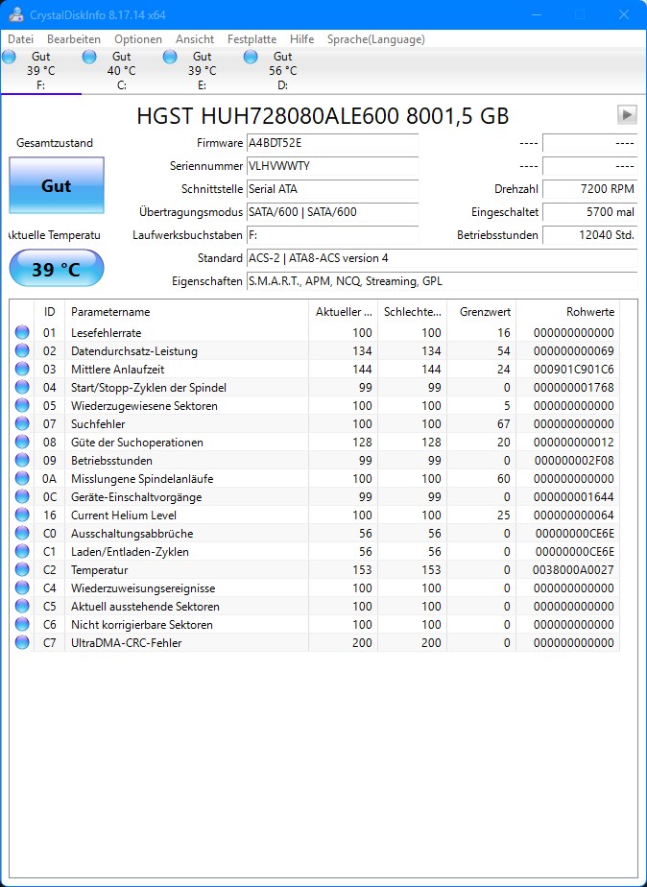This screenshot has height=887, width=647.
Task: Click raw value 000000001768
Action: pos(573,388)
